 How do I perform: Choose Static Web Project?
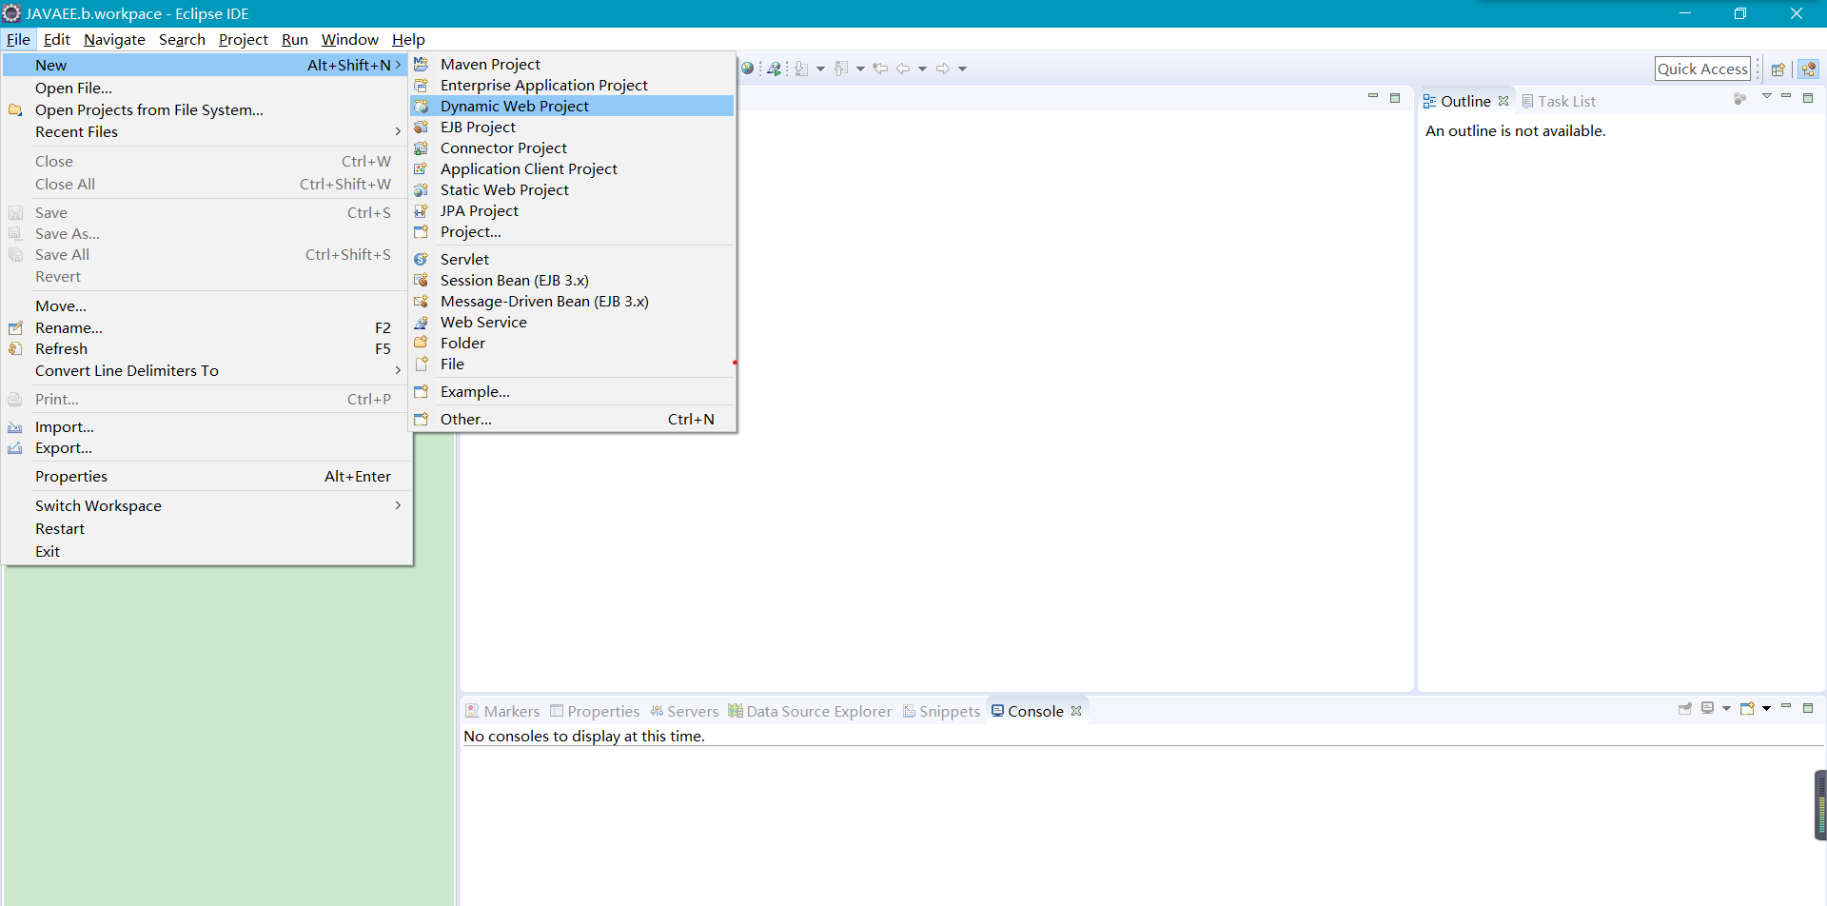(x=572, y=190)
